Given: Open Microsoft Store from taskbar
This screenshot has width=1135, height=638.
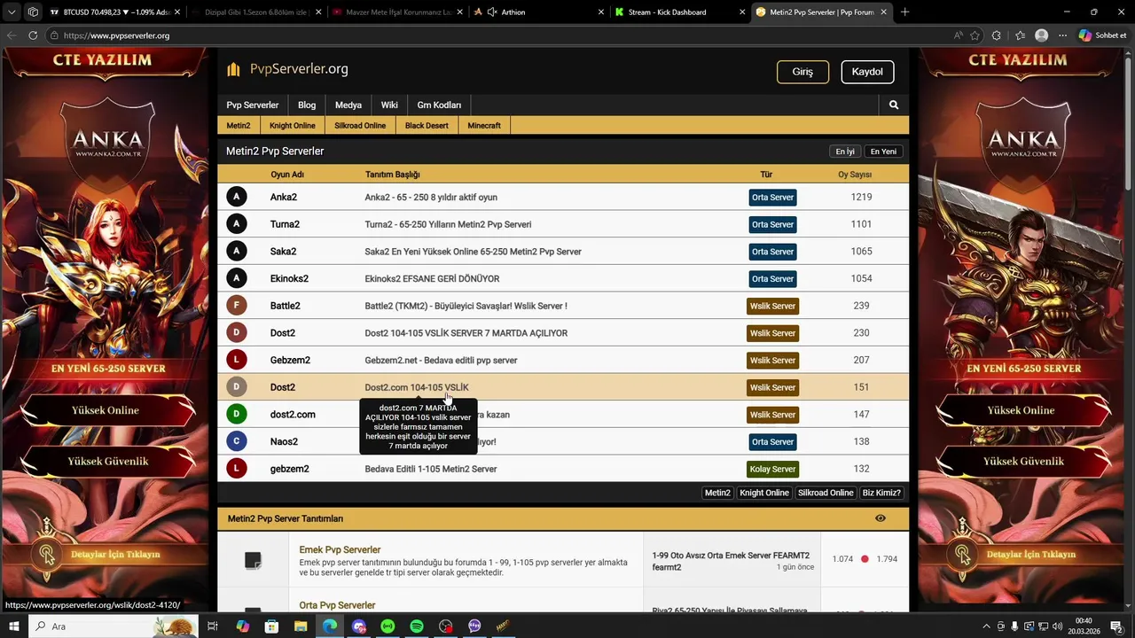Looking at the screenshot, I should pos(271,626).
